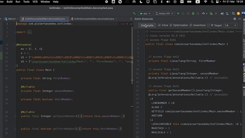Image resolution: width=245 pixels, height=138 pixels.
Task: Go to next highlighted error arrow
Action: point(131,24)
